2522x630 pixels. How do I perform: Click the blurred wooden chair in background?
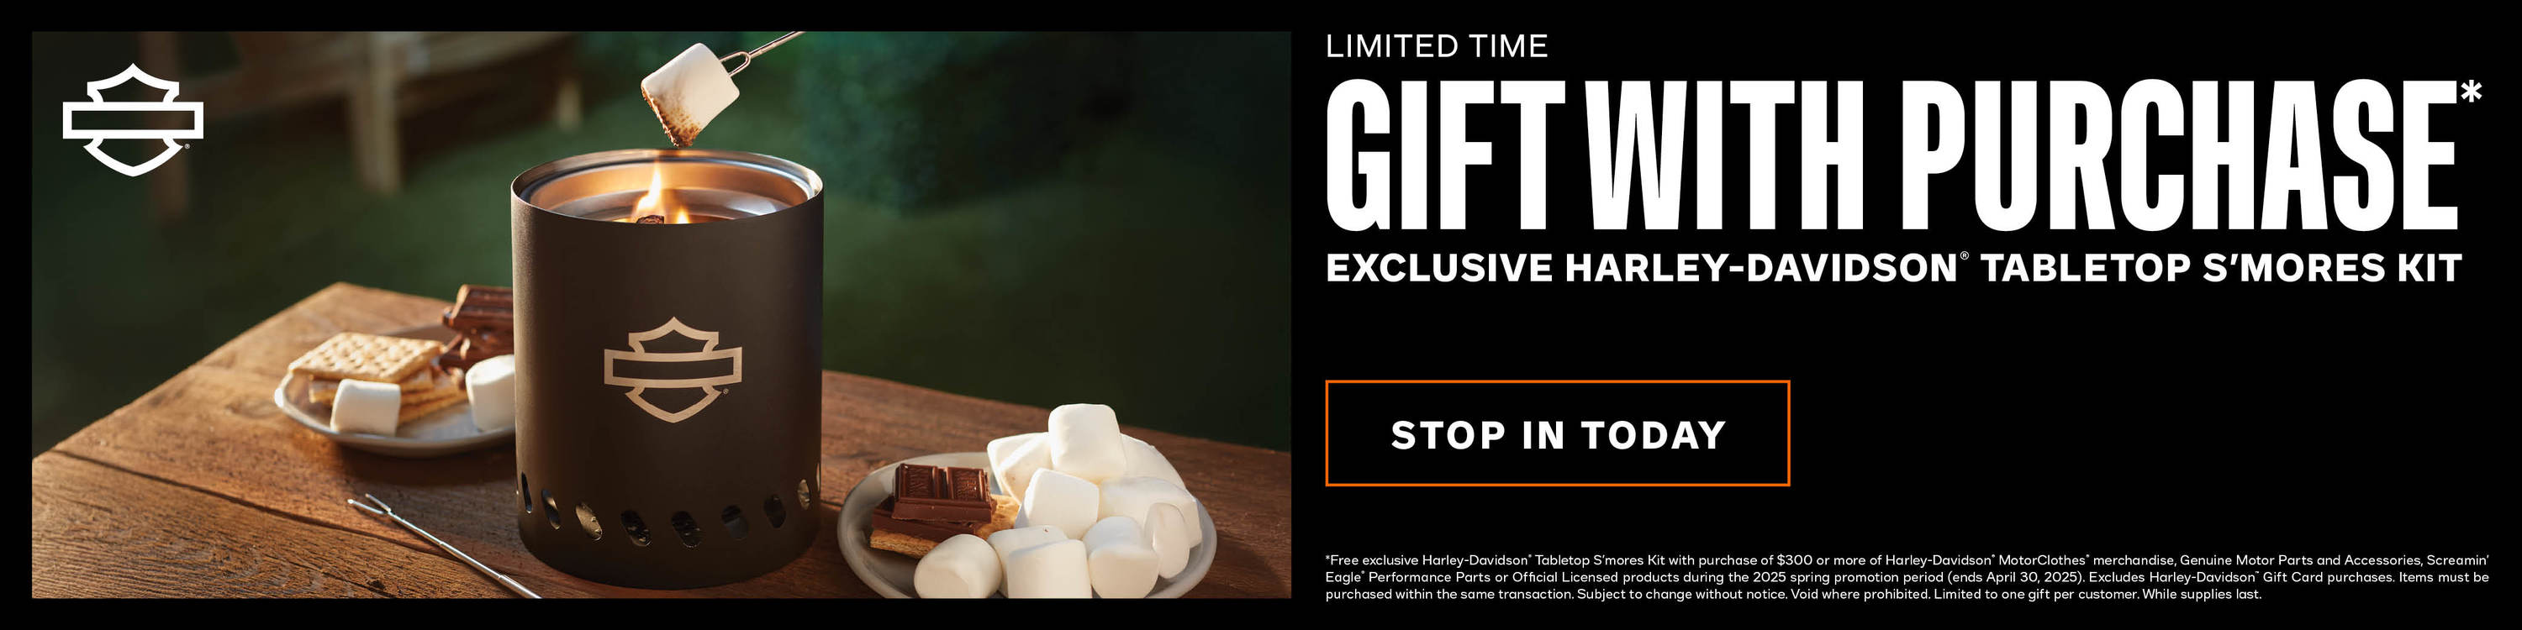tap(362, 97)
